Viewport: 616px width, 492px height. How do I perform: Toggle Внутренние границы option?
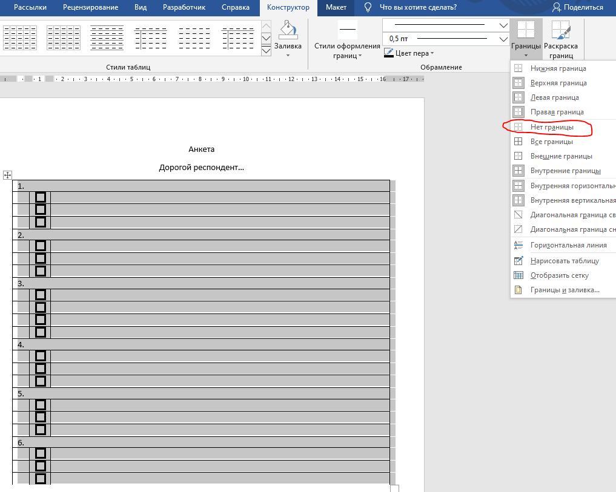pyautogui.click(x=563, y=171)
